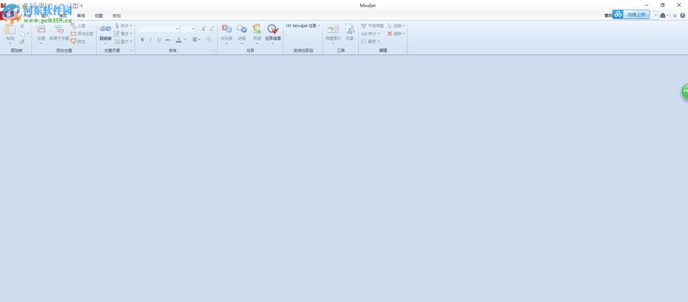Image resolution: width=688 pixels, height=302 pixels.
Task: Click Balance Map (平衡导图)
Action: point(372,26)
